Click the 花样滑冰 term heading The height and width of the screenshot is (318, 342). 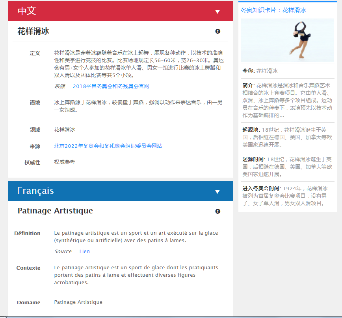pos(33,31)
